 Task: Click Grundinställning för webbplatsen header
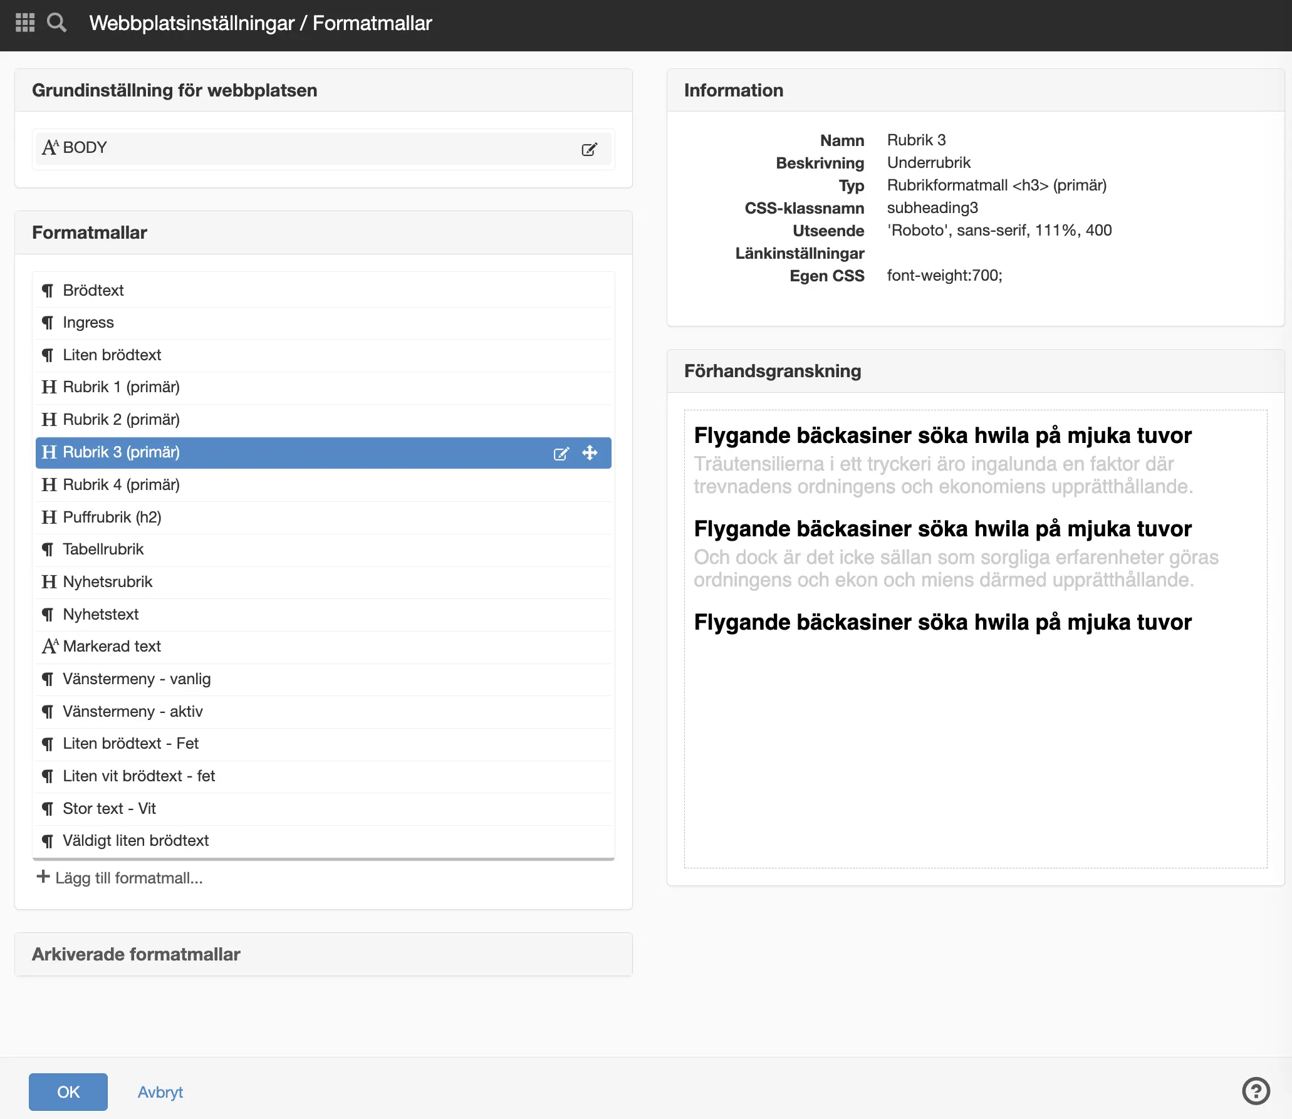[323, 90]
